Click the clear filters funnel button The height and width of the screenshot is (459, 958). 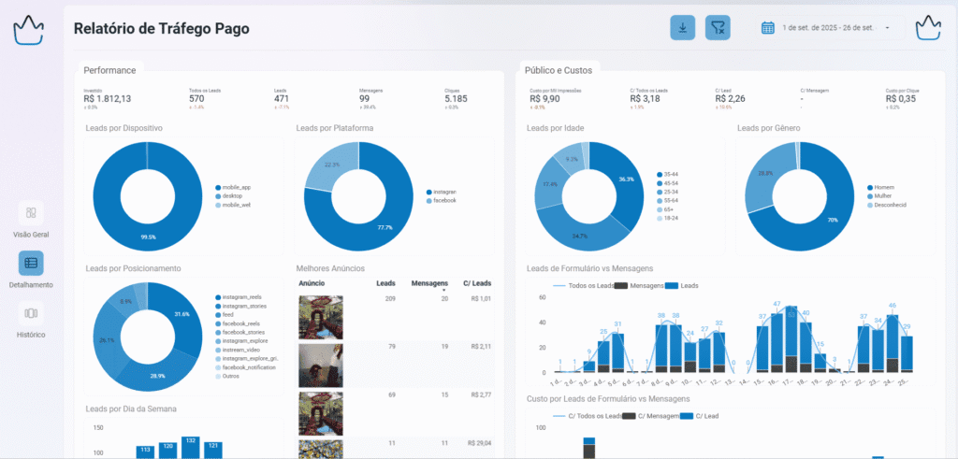pos(718,27)
